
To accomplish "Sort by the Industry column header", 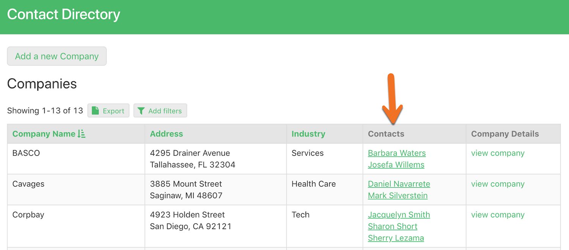I will 308,134.
